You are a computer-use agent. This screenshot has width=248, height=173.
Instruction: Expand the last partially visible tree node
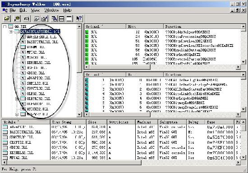click(17, 114)
